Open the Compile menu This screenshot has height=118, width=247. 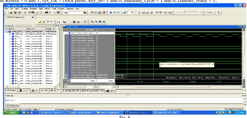[24, 9]
